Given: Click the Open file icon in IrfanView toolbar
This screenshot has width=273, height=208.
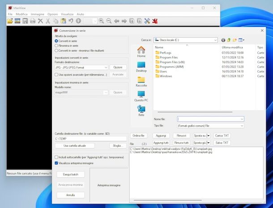Looking at the screenshot, I should coord(10,21).
